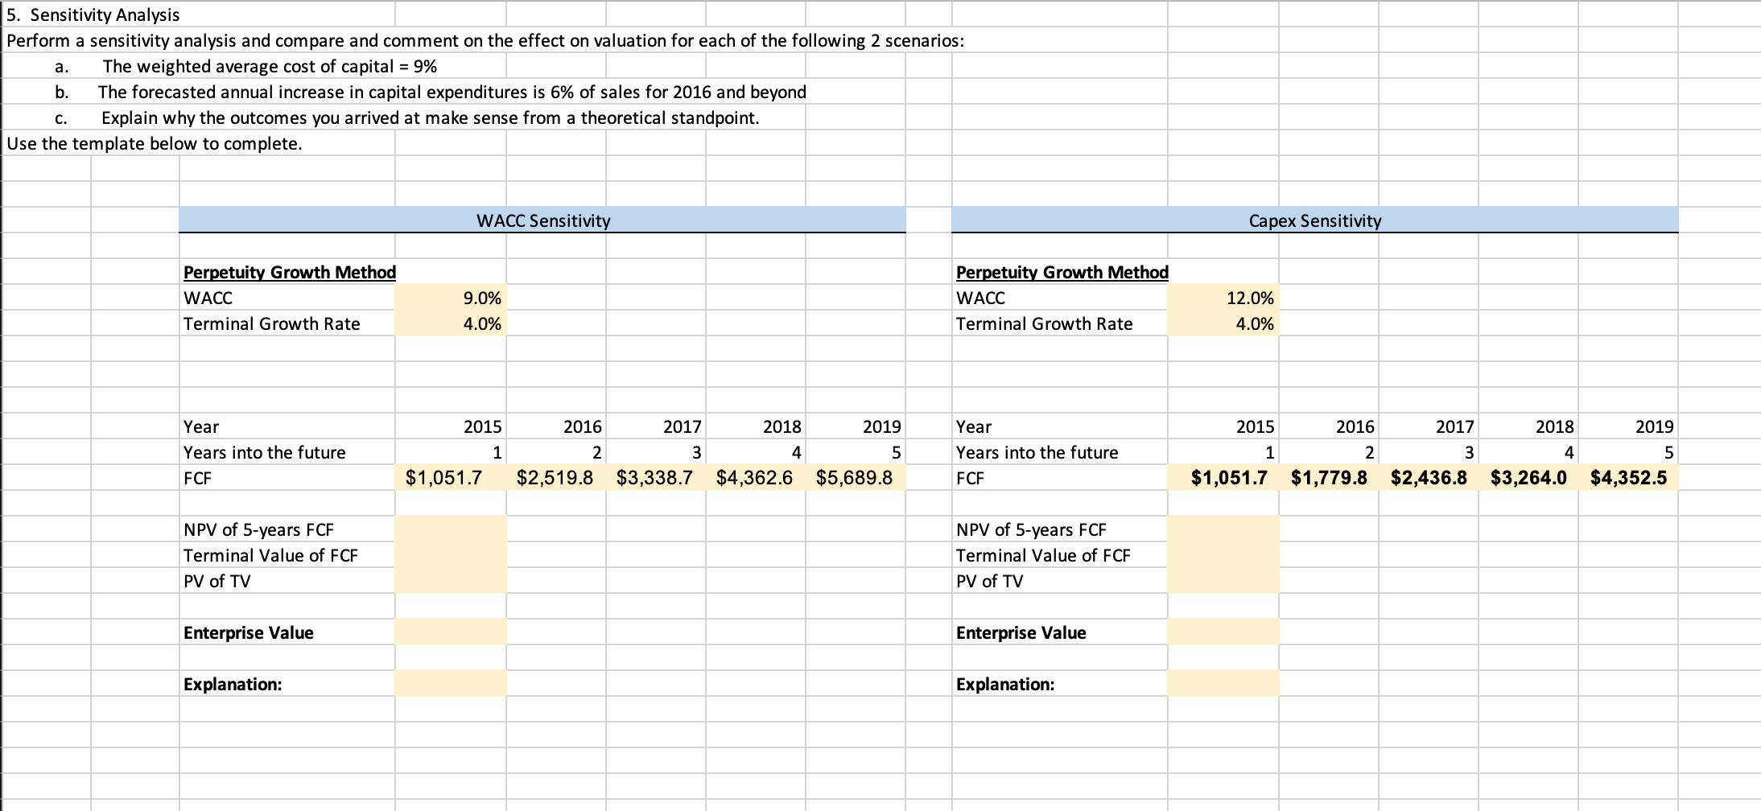Screen dimensions: 1761x811
Task: Select the cell containing scenario a text about 9% WACC
Action: 266,67
